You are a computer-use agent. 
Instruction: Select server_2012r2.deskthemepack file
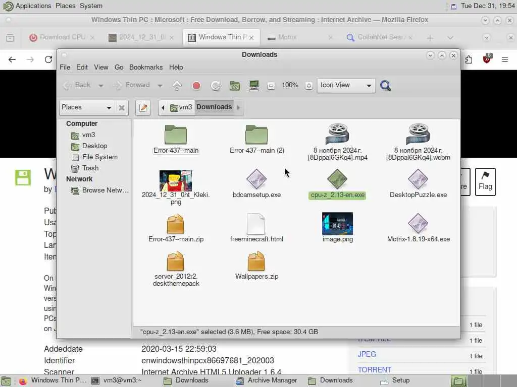[176, 269]
